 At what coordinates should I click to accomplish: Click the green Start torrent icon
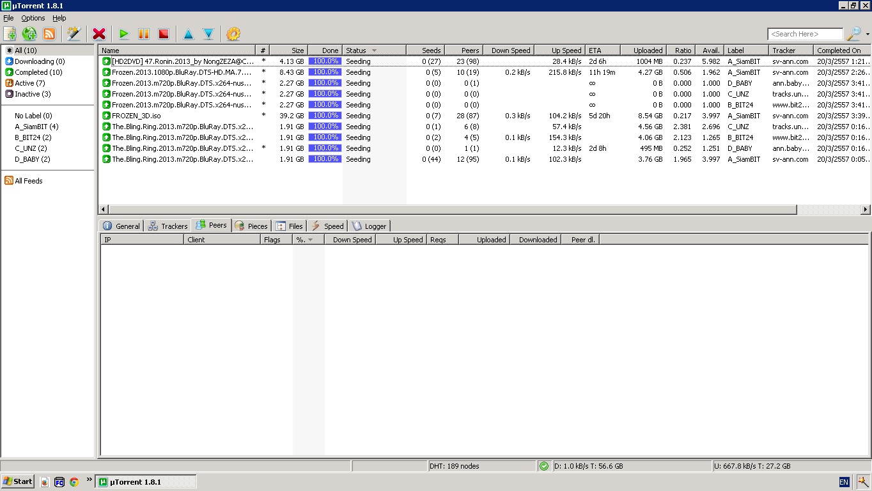[124, 34]
